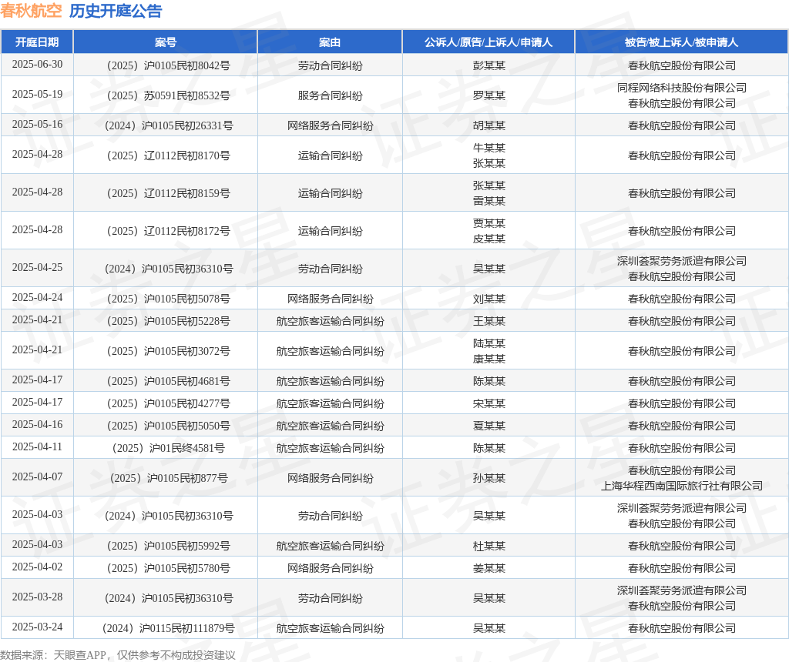789x662 pixels.
Task: Click case number (2024)沪0105民初26331号
Action: pyautogui.click(x=169, y=125)
